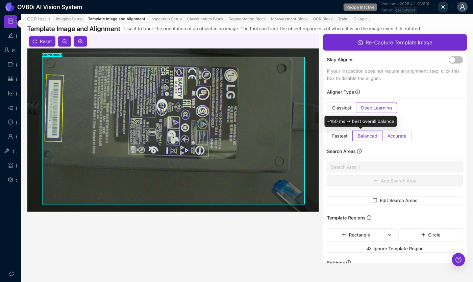Image resolution: width=473 pixels, height=282 pixels.
Task: Open the Imaging Setup tab
Action: [69, 19]
